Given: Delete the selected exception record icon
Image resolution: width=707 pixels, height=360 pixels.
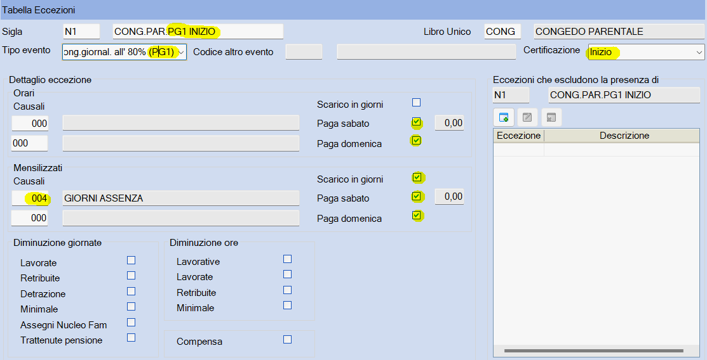Looking at the screenshot, I should tap(551, 118).
